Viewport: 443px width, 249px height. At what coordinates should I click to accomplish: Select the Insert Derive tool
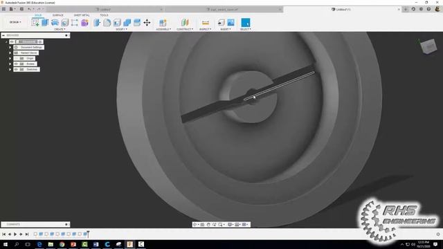pyautogui.click(x=221, y=23)
